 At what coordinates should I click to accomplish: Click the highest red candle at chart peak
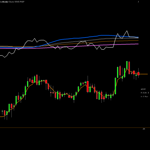pyautogui.click(x=129, y=68)
